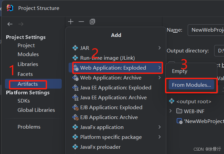Click the JavaFx application icon
The width and height of the screenshot is (224, 154).
[x=75, y=127]
